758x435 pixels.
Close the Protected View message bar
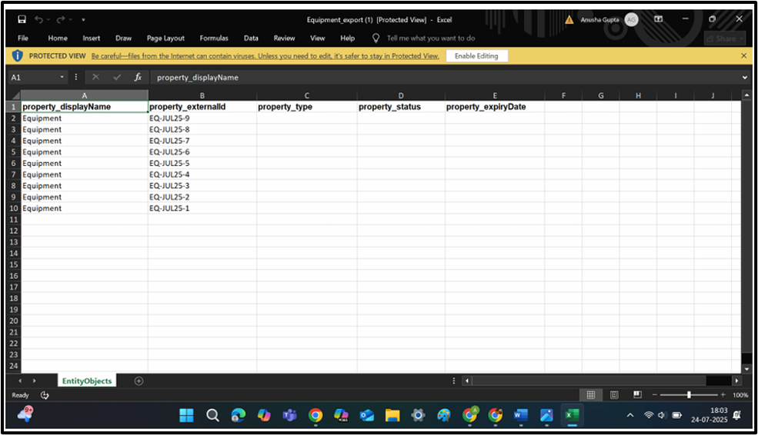[x=743, y=56]
